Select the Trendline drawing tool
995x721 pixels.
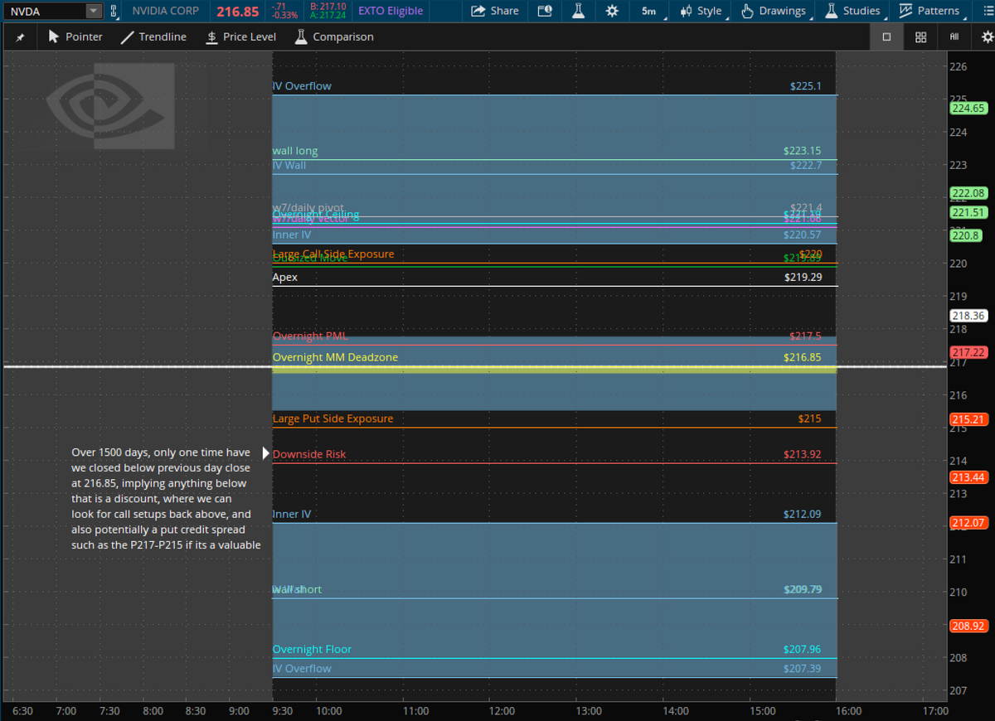pyautogui.click(x=153, y=36)
